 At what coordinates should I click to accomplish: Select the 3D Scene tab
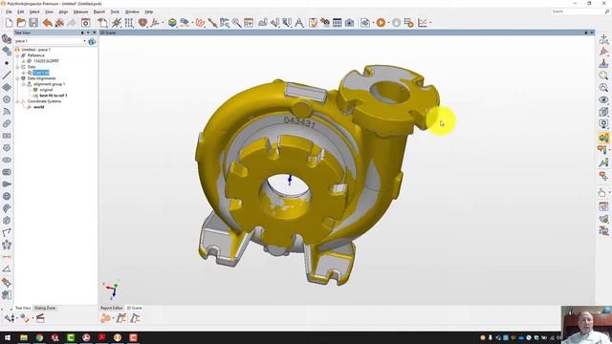point(134,308)
